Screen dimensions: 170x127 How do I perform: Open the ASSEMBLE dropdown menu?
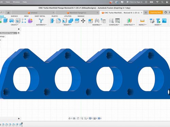pos(97,25)
